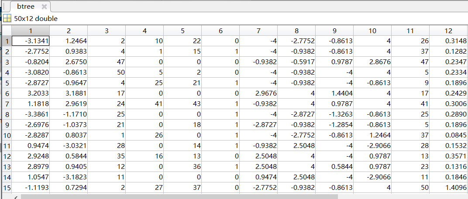Click the cell with value 1.0547
The image size is (468, 199).
click(x=31, y=177)
